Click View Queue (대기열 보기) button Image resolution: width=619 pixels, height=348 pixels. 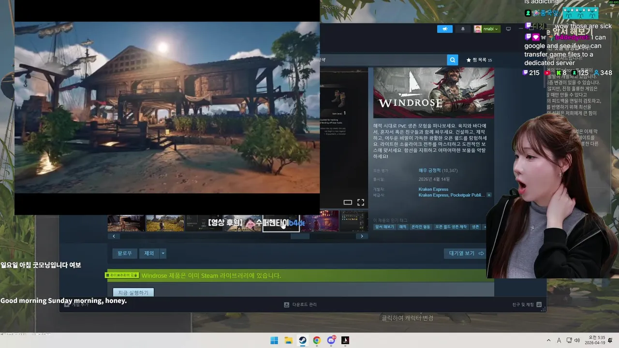(x=466, y=253)
